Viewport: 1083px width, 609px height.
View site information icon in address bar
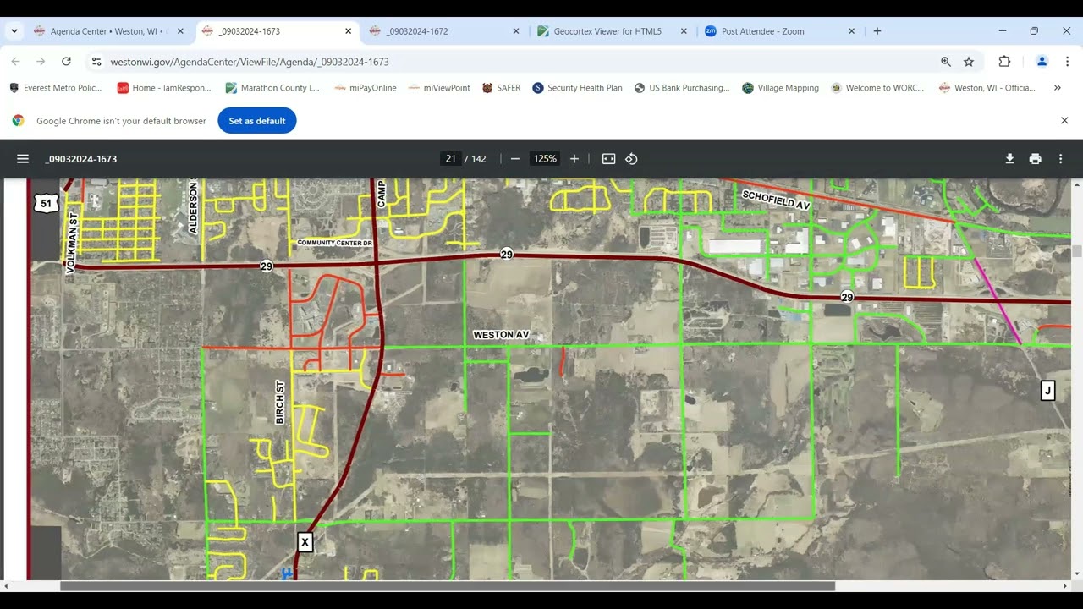point(96,62)
